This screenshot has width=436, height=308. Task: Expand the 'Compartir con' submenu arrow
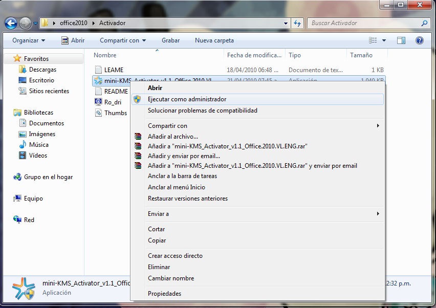coord(378,125)
